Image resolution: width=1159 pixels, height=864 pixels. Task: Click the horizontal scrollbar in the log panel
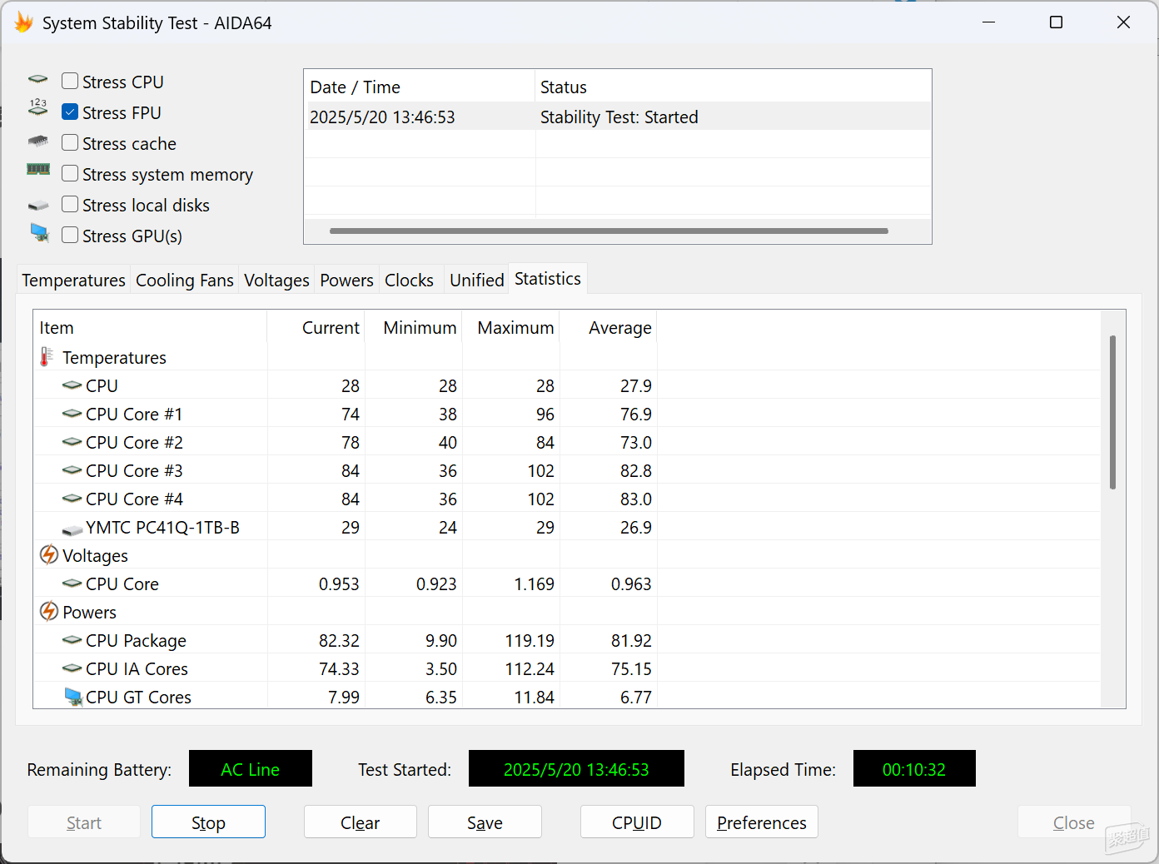coord(609,231)
